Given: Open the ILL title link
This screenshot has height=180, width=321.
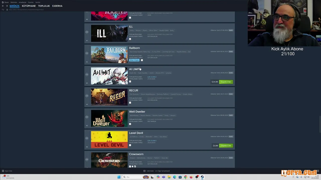Looking at the screenshot, I should pyautogui.click(x=131, y=27).
